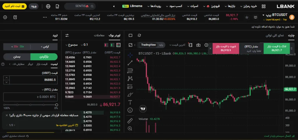Select the ruler measure tool
298x140 pixels.
pos(130,120)
